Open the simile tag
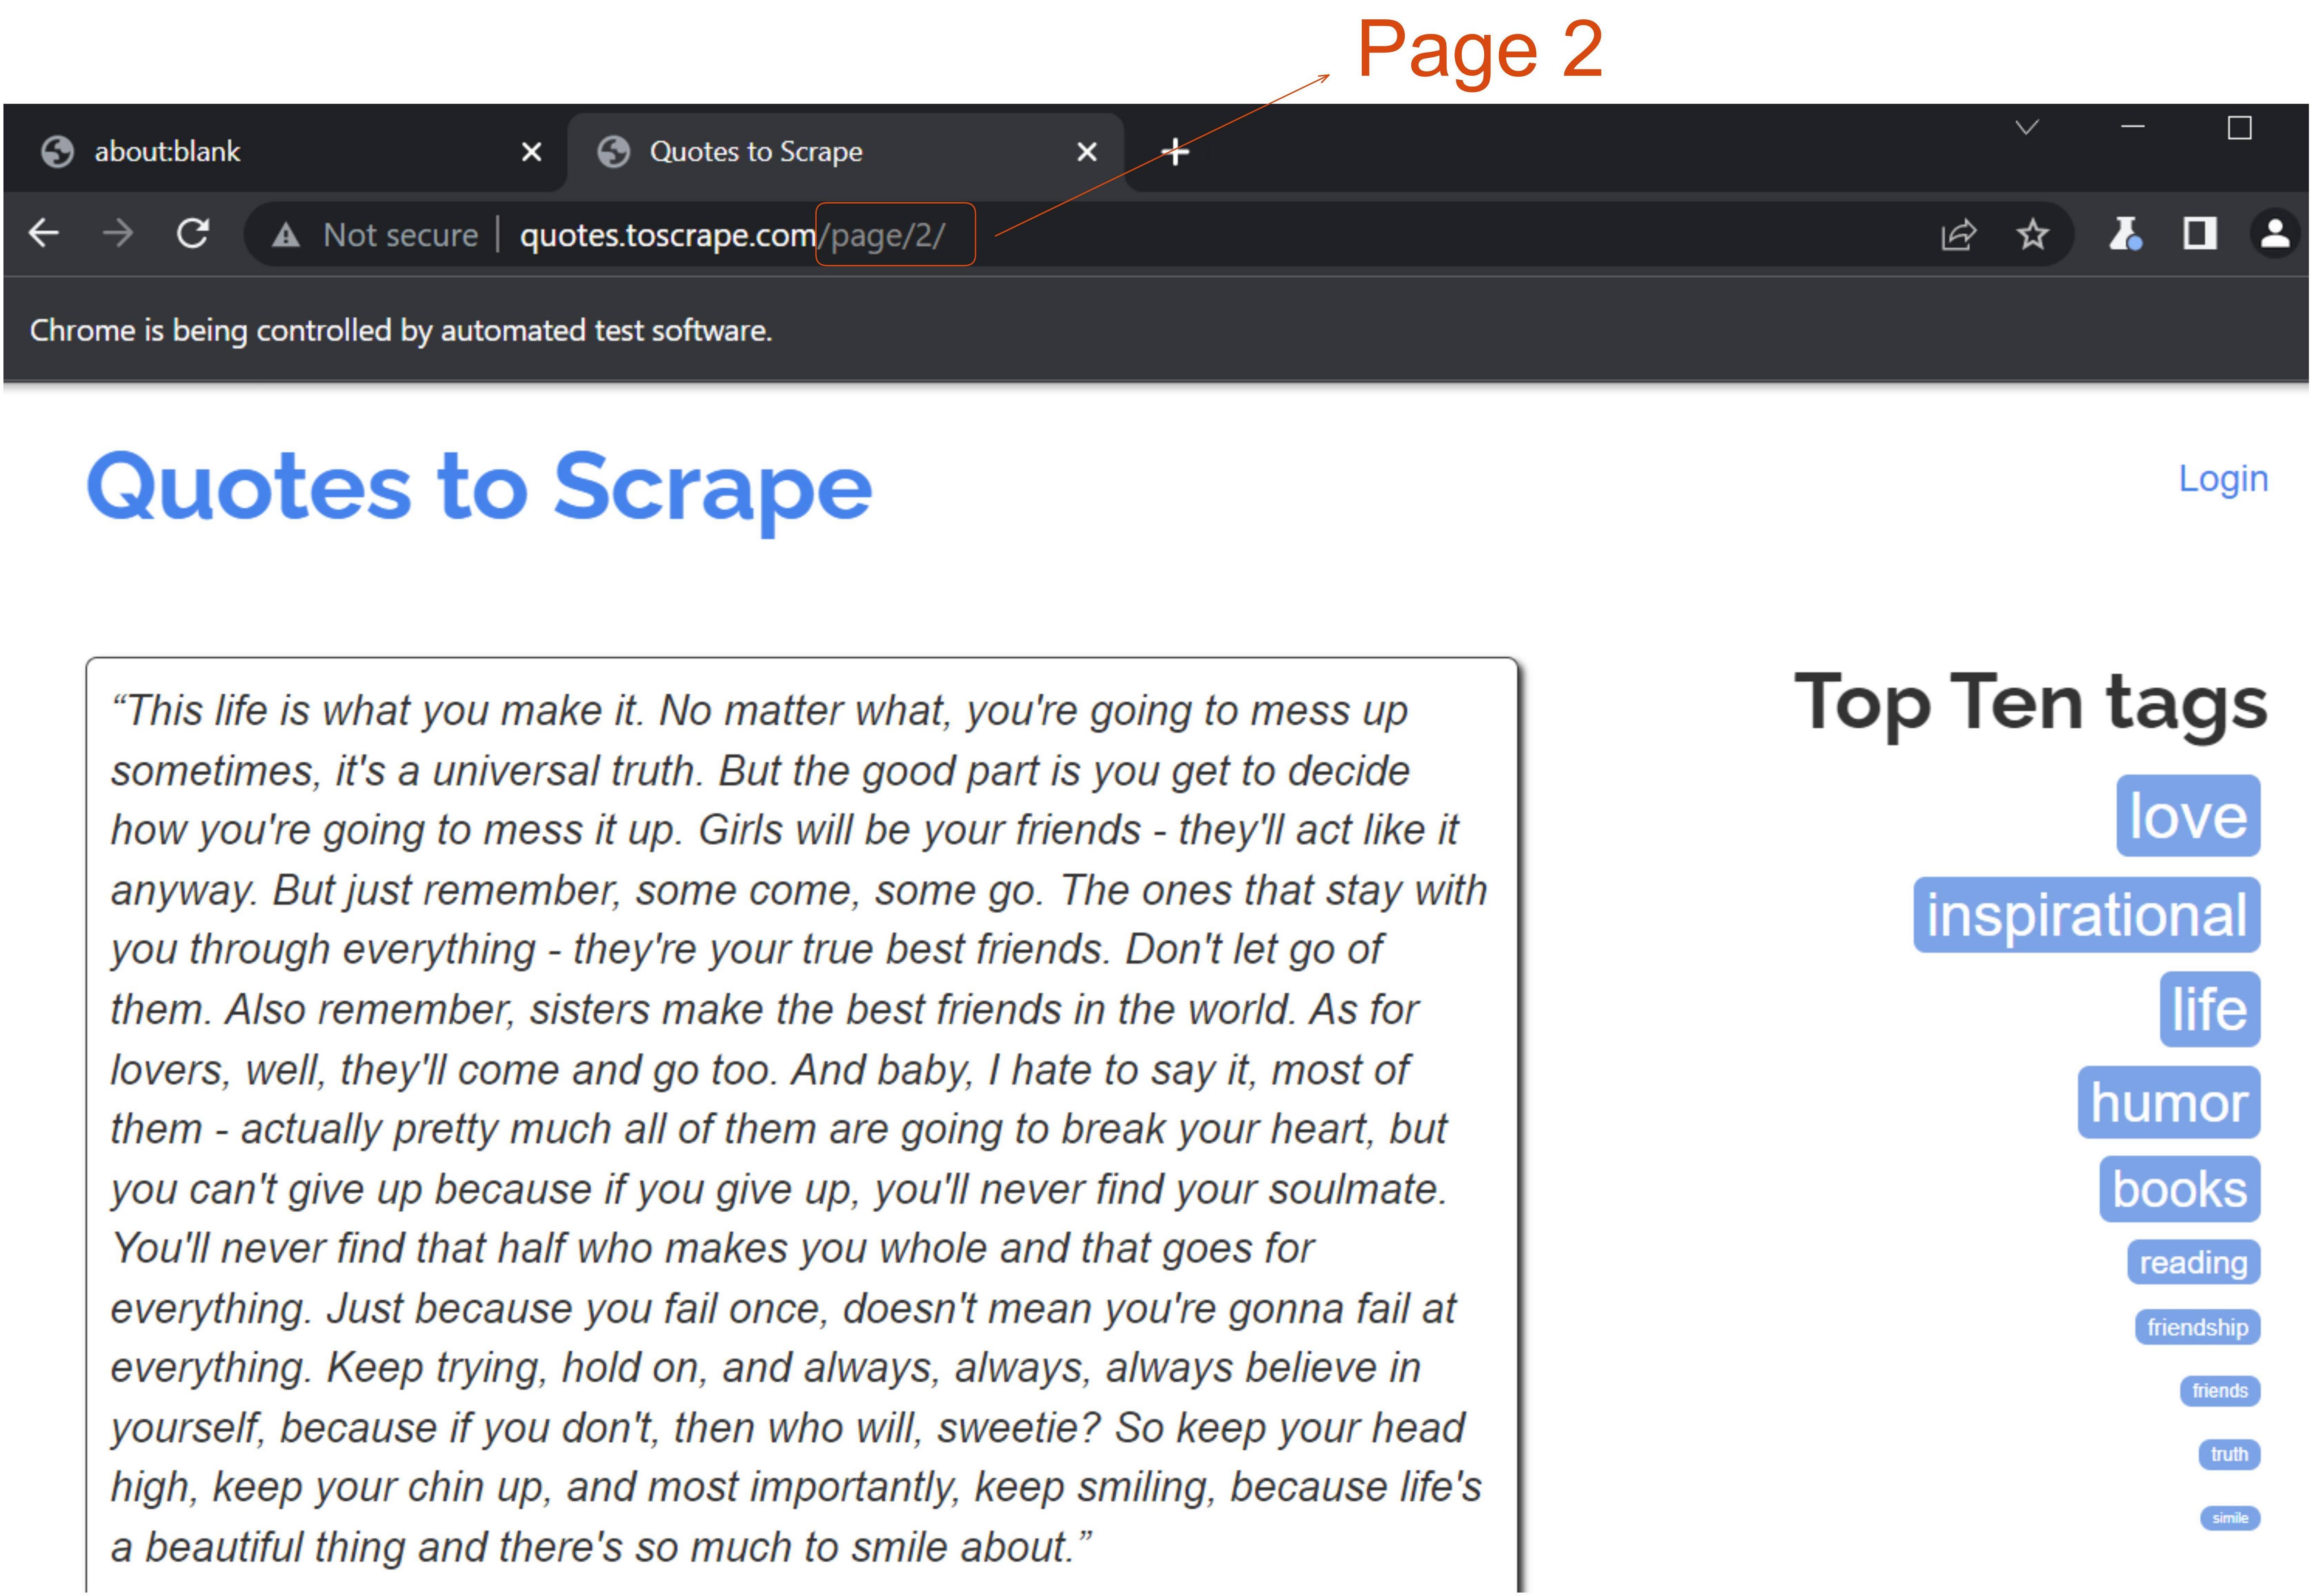Viewport: 2312px width, 1596px height. [x=2230, y=1518]
